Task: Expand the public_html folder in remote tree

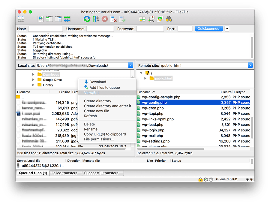Action: tap(146, 78)
